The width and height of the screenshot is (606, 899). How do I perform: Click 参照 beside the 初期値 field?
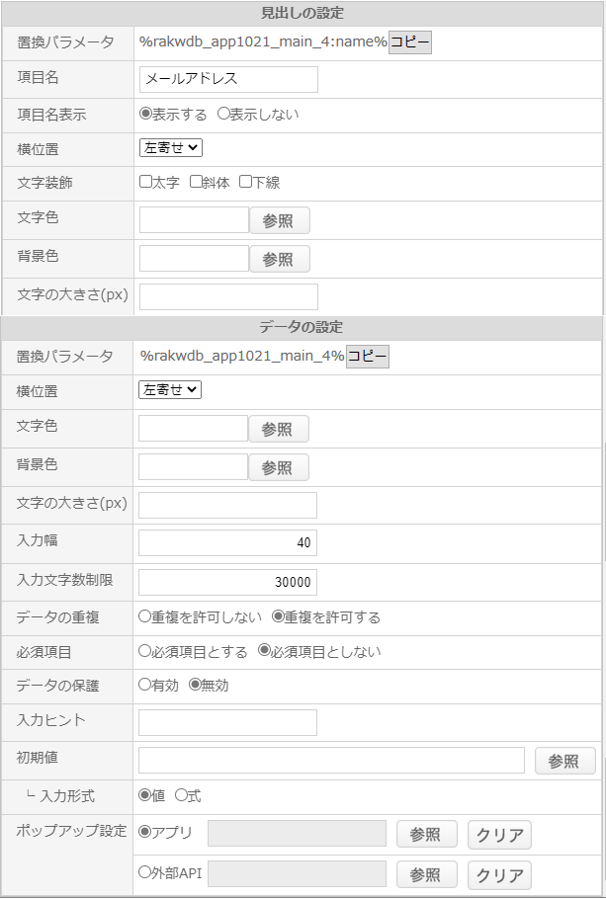point(565,761)
